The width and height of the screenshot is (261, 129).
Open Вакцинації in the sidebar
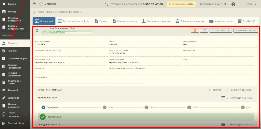[15, 98]
